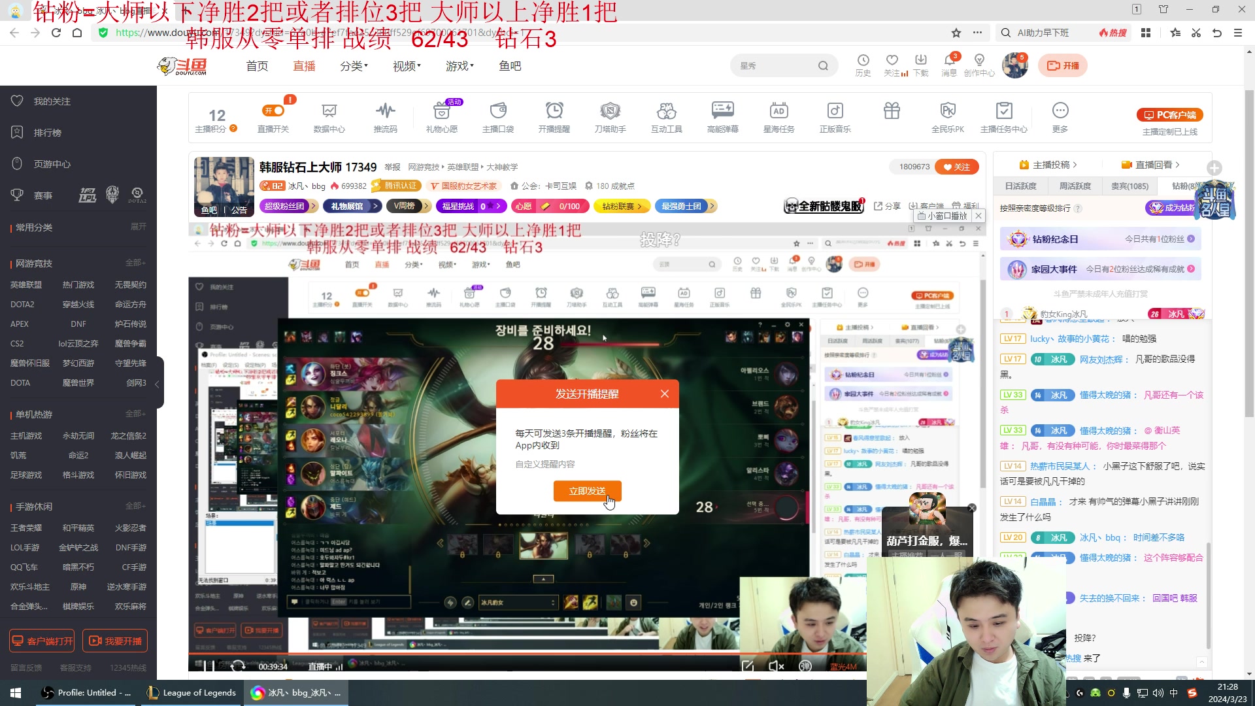The image size is (1255, 706).
Task: Click the 开播 start streaming button
Action: pos(1063,65)
